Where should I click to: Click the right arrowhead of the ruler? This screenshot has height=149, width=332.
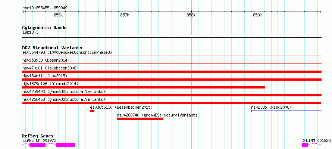320,12
